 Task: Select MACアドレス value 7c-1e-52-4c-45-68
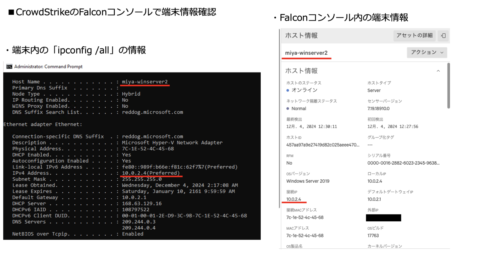coord(305,236)
